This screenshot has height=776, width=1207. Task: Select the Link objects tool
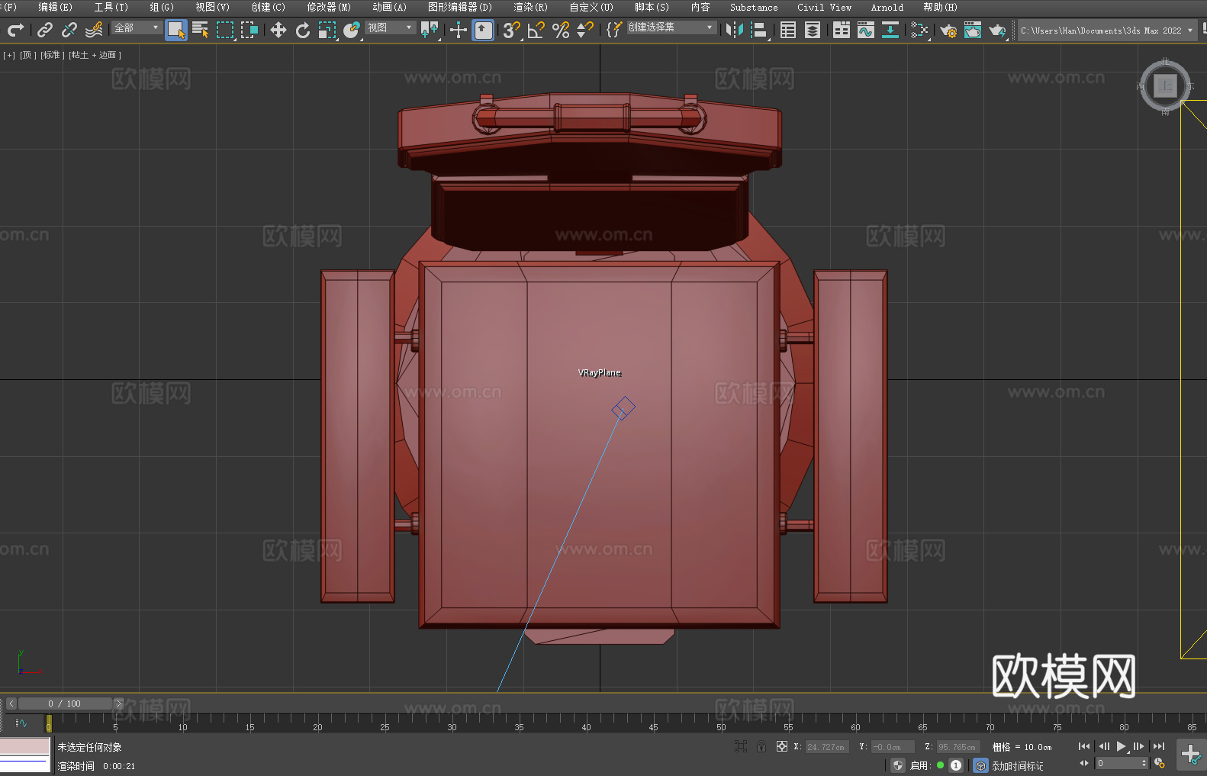(x=45, y=30)
